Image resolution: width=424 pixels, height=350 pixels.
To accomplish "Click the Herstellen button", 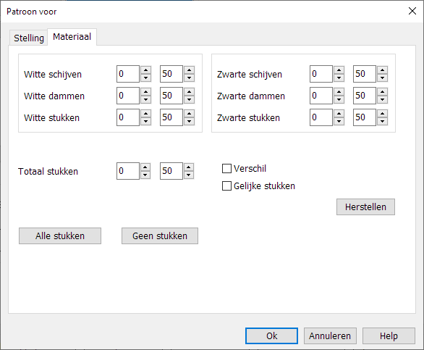I will point(365,207).
